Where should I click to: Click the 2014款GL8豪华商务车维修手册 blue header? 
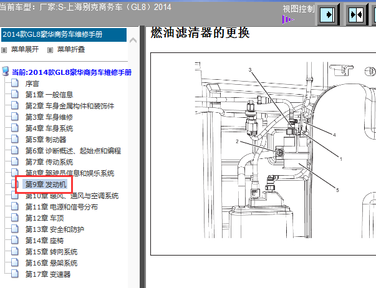[64, 35]
